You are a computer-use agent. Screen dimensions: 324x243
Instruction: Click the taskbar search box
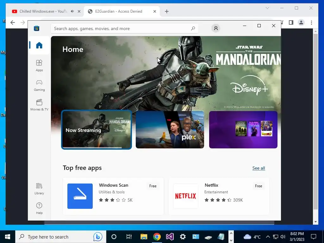tap(61, 237)
